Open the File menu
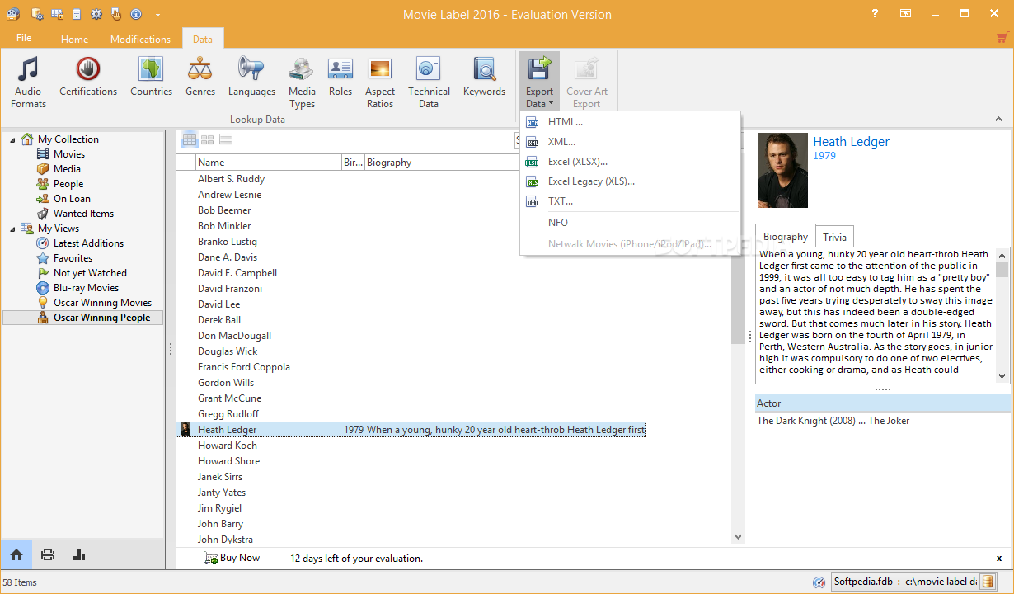Image resolution: width=1014 pixels, height=594 pixels. point(24,38)
